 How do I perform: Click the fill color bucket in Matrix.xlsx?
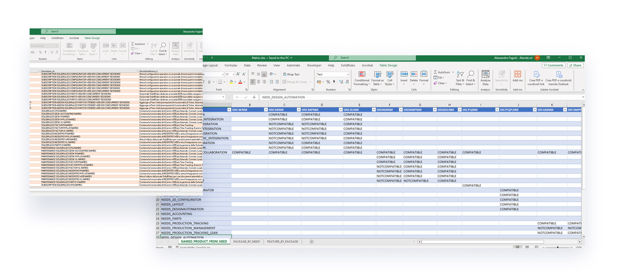(x=232, y=82)
